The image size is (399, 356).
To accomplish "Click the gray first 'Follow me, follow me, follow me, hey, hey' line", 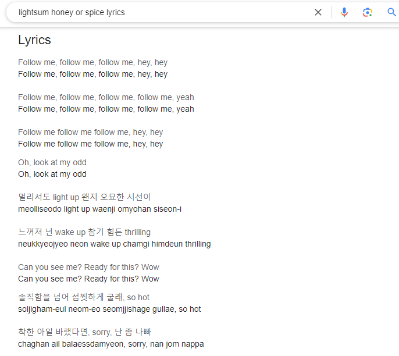I will [93, 62].
